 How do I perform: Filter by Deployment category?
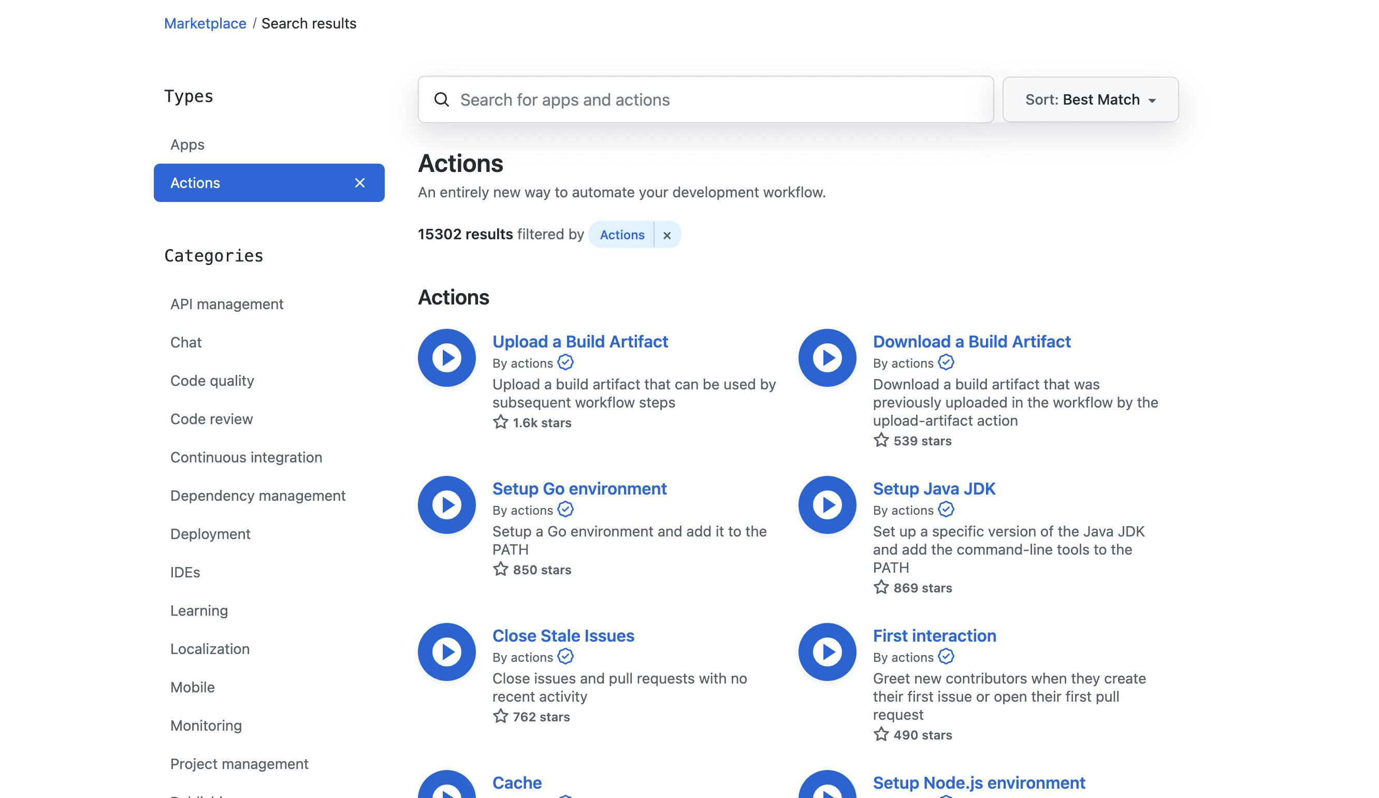210,534
